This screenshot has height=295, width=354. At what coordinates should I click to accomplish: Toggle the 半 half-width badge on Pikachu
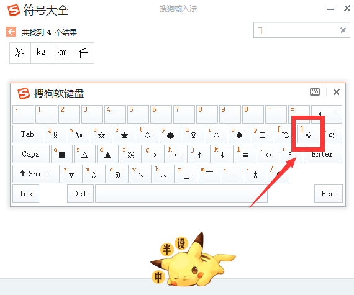click(x=167, y=250)
